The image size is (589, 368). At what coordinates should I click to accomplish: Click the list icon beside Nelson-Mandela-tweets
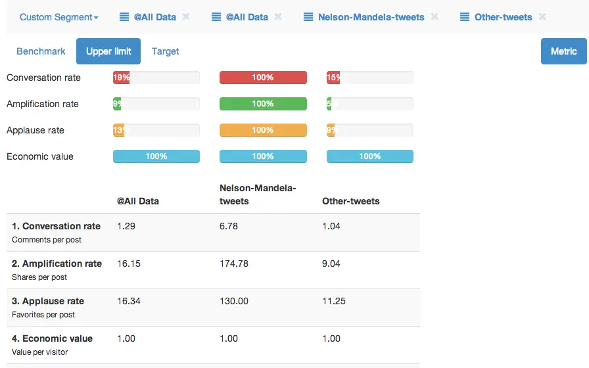pyautogui.click(x=308, y=17)
